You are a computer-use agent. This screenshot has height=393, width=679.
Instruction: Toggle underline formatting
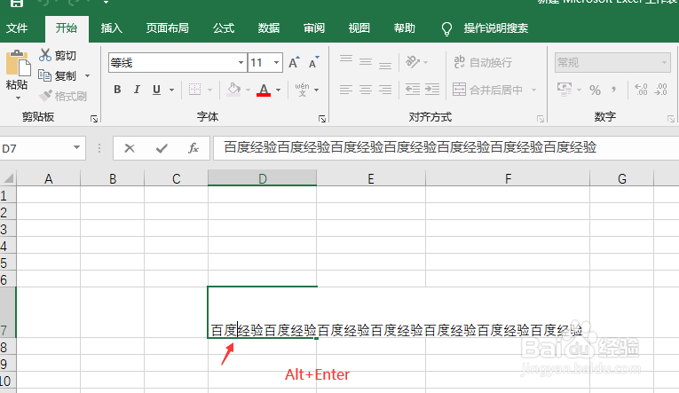pyautogui.click(x=156, y=90)
